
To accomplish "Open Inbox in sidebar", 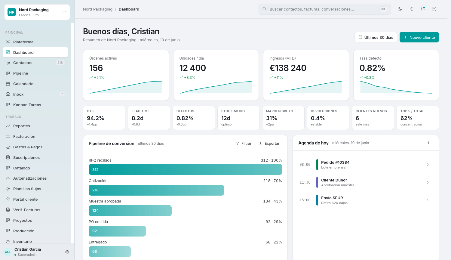I will point(35,94).
